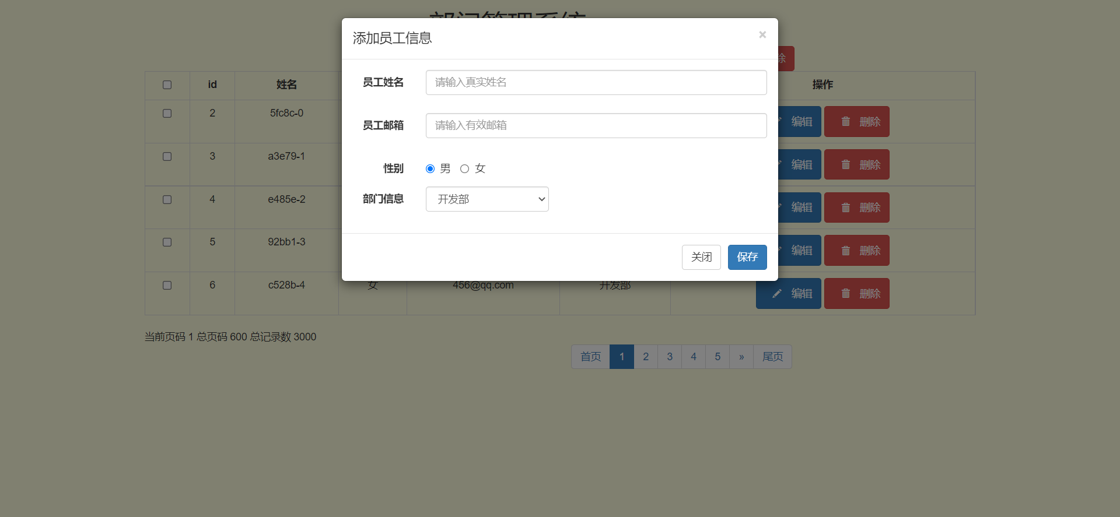Select page 3 in pagination
This screenshot has height=517, width=1120.
pos(670,357)
